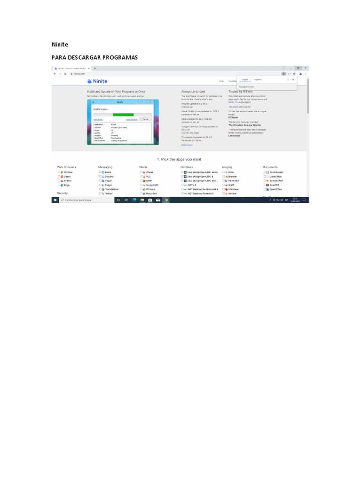Bookmark this page with the star icon
361x481 pixels.
click(x=294, y=74)
